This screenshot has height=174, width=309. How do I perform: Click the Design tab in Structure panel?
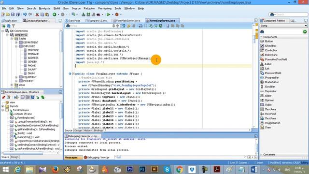[14, 157]
